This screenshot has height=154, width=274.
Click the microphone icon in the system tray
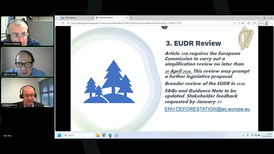(x=248, y=135)
